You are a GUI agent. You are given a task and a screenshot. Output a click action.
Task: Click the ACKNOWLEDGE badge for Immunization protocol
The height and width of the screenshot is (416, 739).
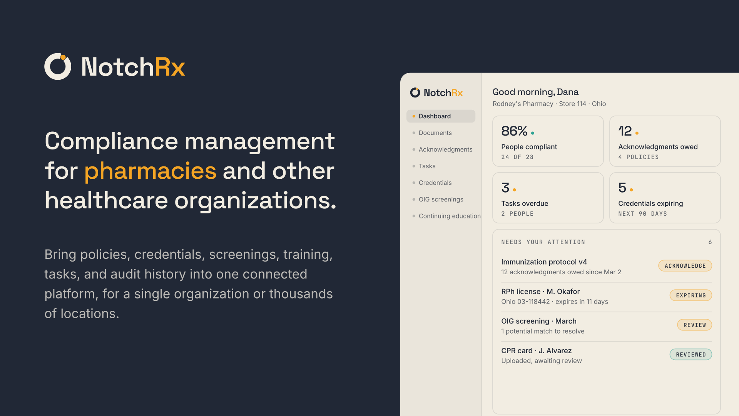point(685,266)
